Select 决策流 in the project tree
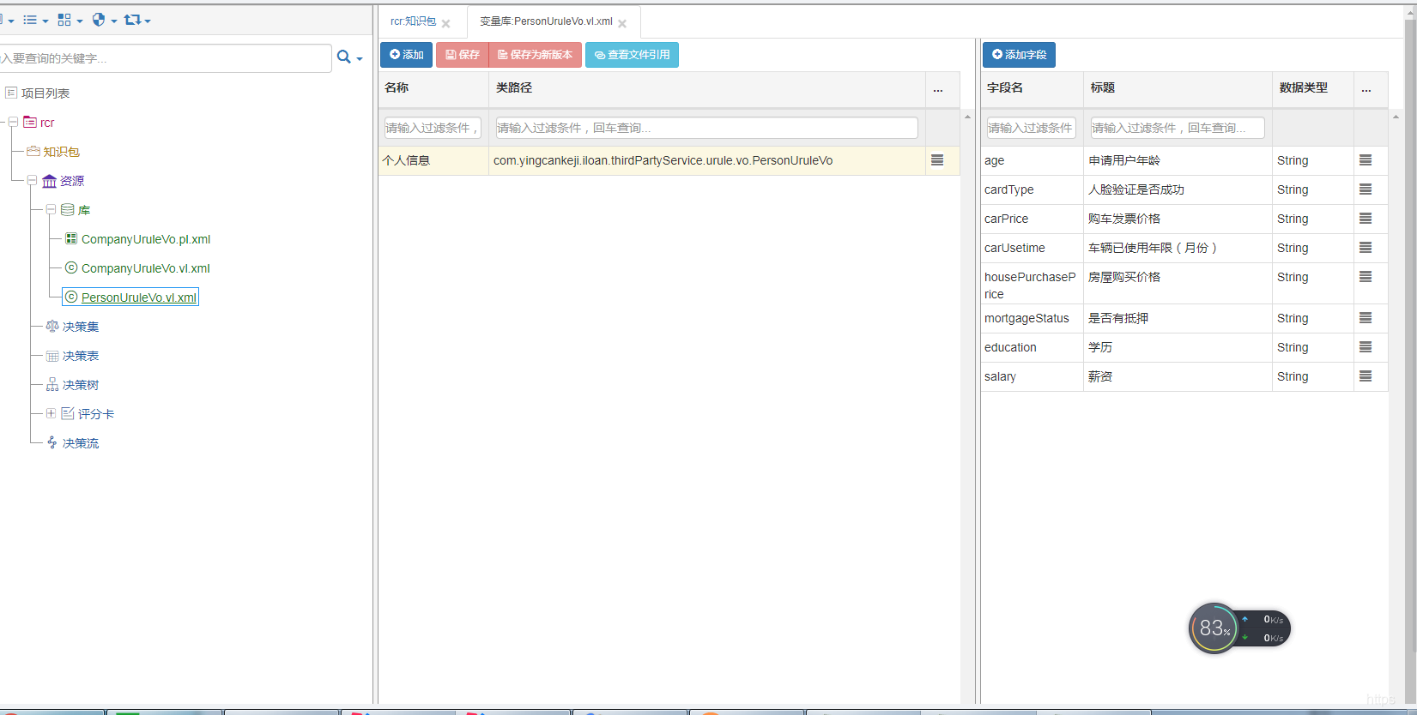This screenshot has width=1417, height=715. point(81,443)
